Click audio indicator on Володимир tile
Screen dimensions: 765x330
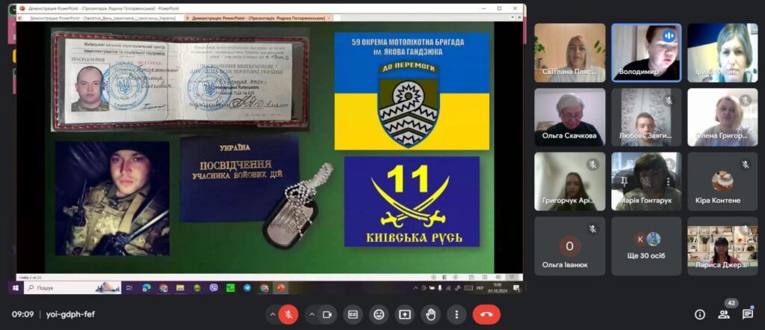(x=669, y=36)
